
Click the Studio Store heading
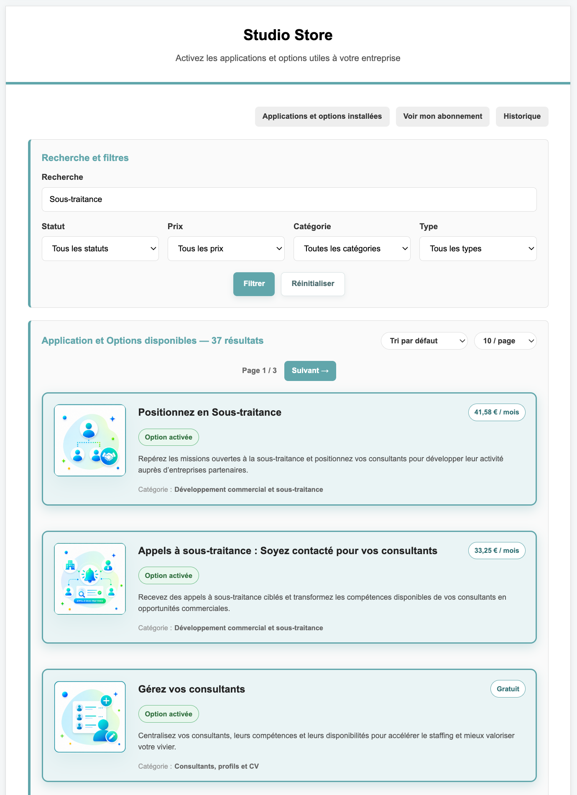point(288,35)
